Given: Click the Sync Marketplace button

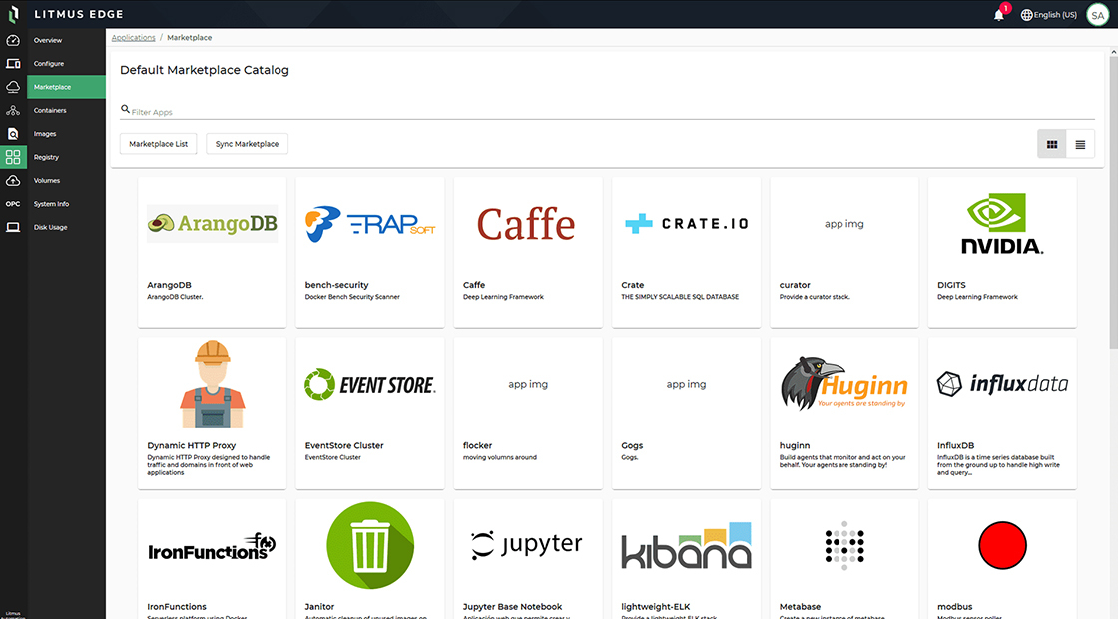Looking at the screenshot, I should pos(247,144).
